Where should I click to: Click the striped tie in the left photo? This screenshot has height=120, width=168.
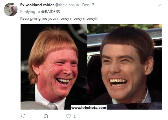point(52,106)
